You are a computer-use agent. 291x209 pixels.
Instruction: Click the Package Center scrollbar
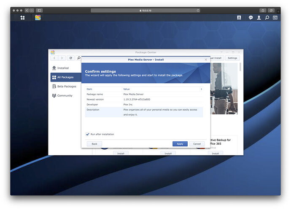point(240,67)
